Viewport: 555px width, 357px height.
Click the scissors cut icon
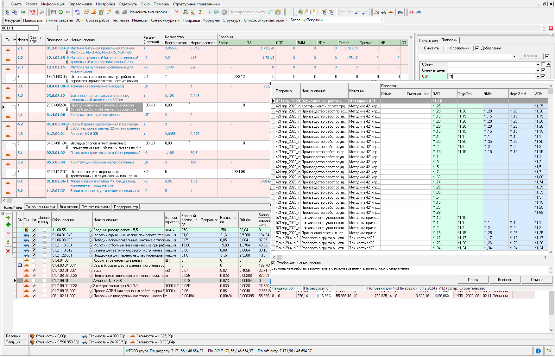(209, 12)
